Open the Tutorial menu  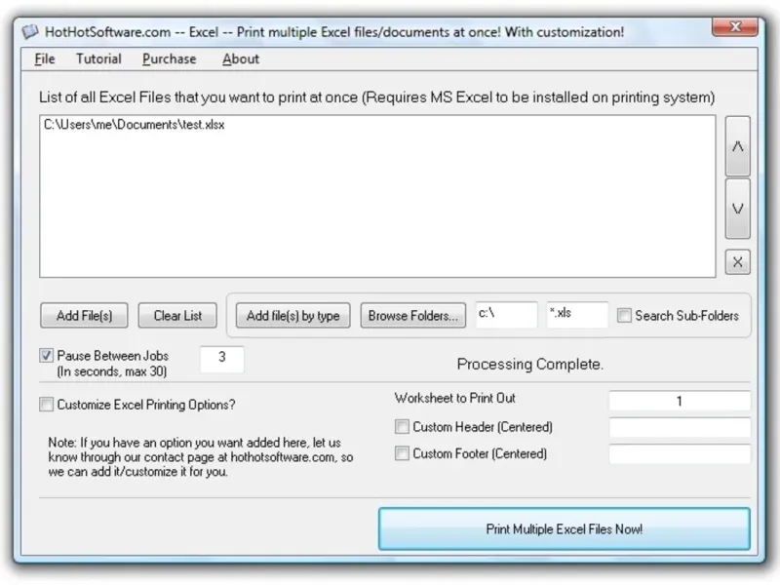click(98, 58)
